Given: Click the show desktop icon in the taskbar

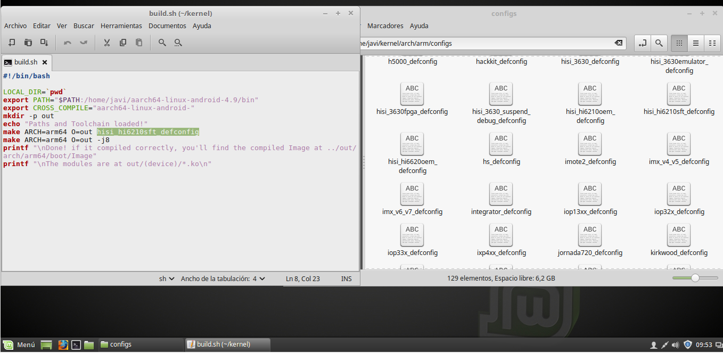Looking at the screenshot, I should pos(47,344).
